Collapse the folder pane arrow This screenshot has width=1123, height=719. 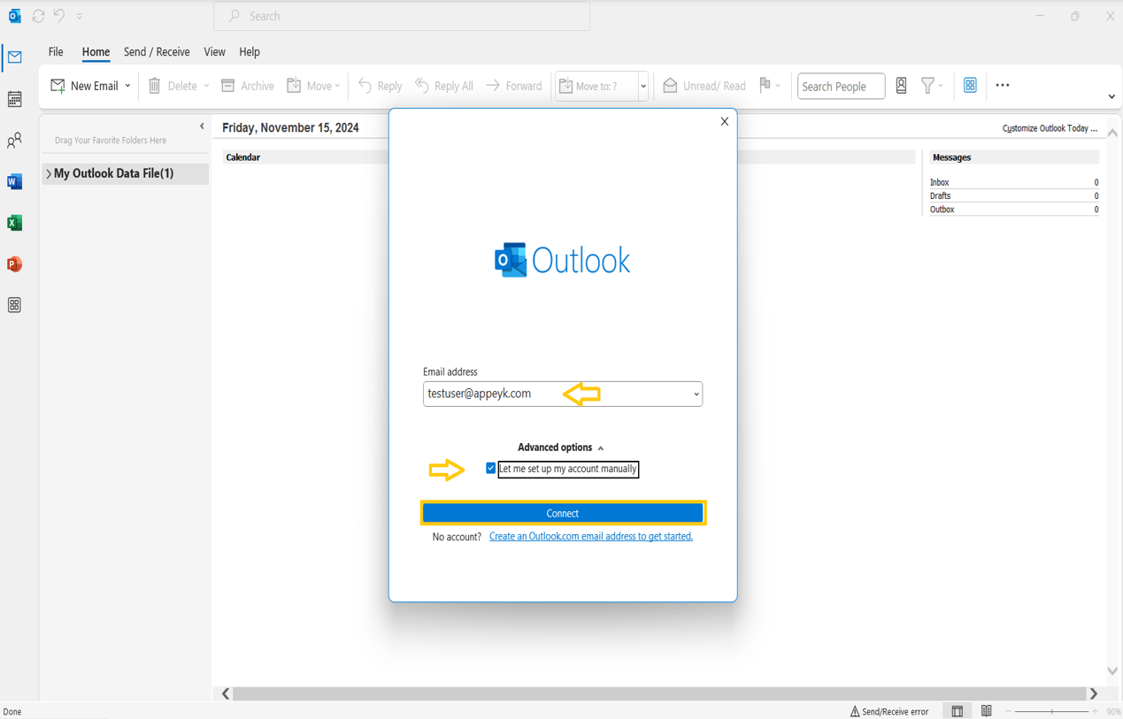[202, 126]
